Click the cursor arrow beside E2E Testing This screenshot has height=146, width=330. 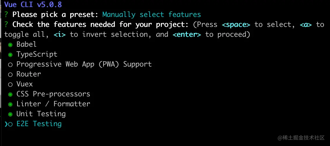[x=6, y=124]
